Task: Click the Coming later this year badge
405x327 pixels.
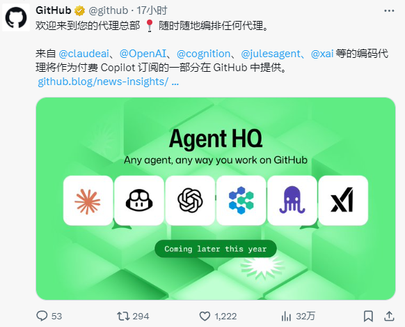Action: (x=216, y=249)
